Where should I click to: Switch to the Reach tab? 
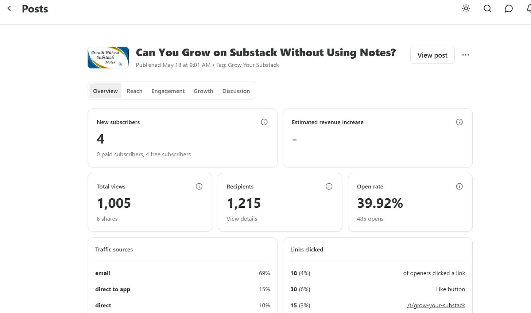(x=135, y=91)
